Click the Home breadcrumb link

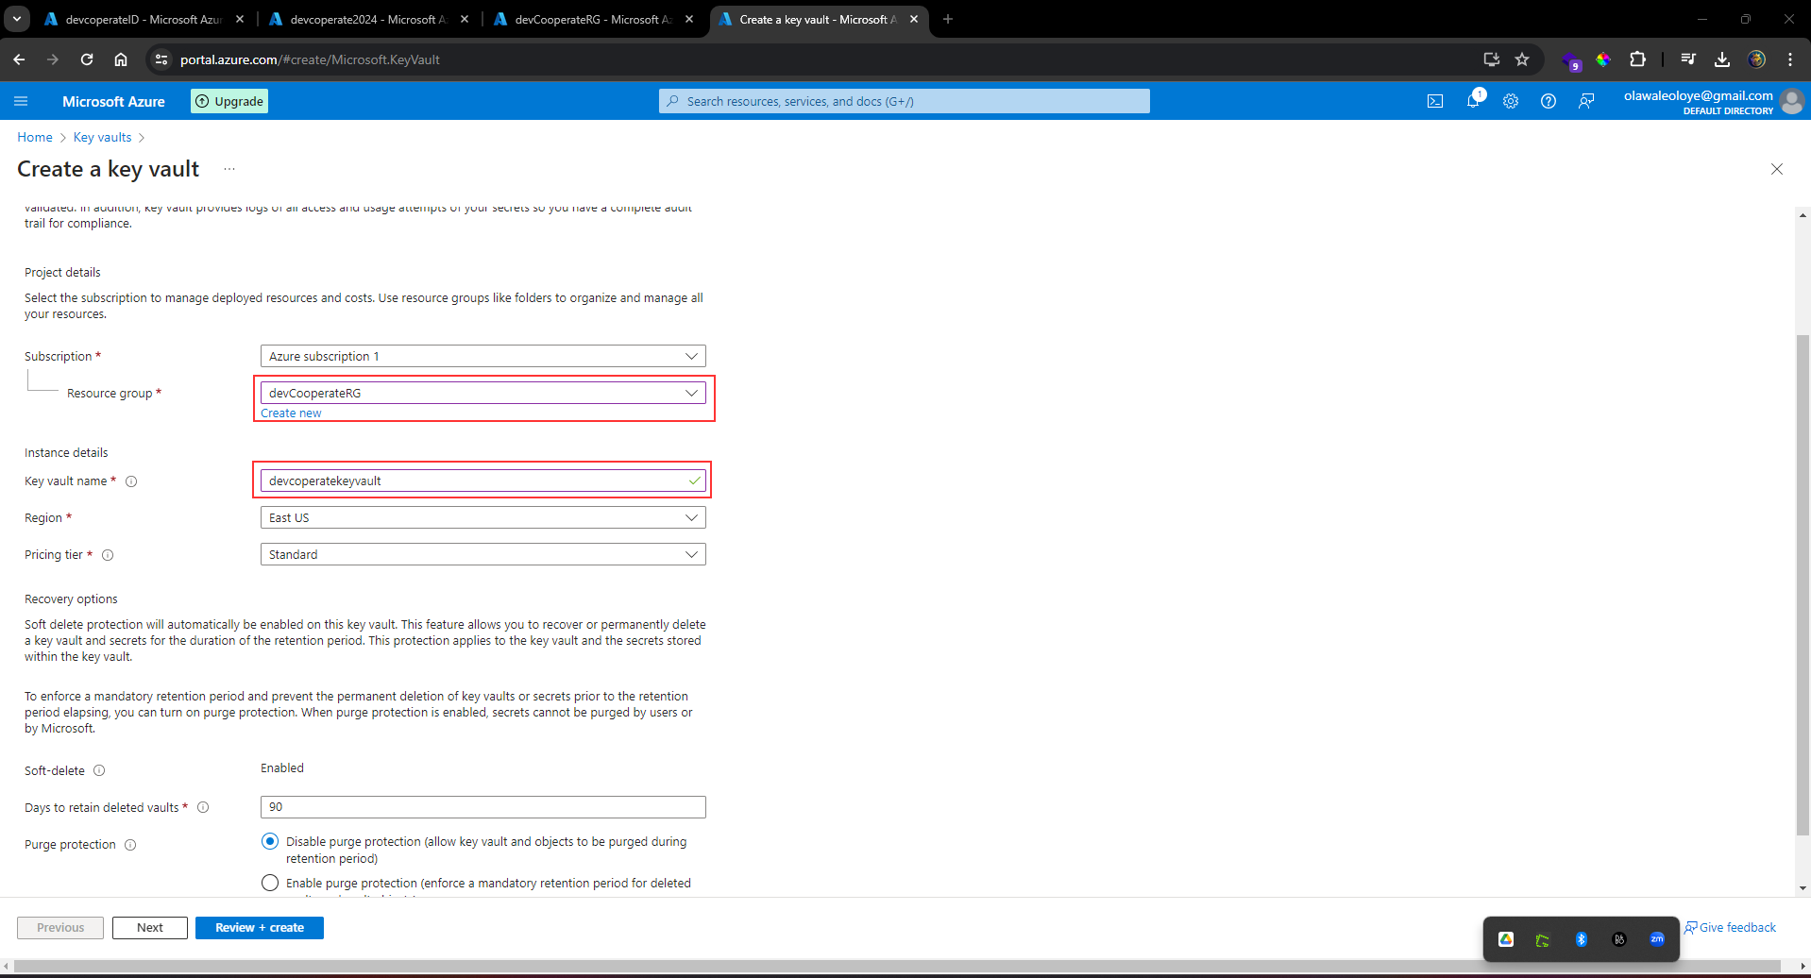(x=35, y=137)
